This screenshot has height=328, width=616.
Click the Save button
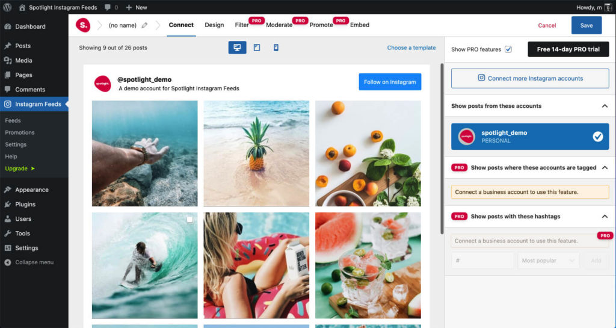587,25
